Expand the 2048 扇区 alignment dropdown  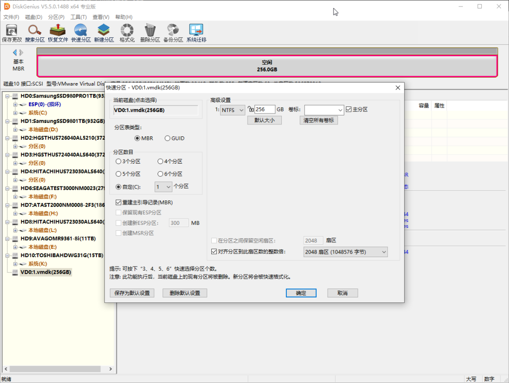pos(345,252)
